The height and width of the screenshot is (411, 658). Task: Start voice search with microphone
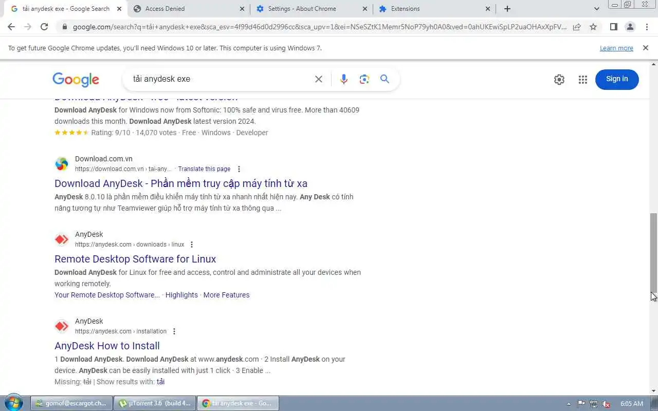click(x=344, y=79)
